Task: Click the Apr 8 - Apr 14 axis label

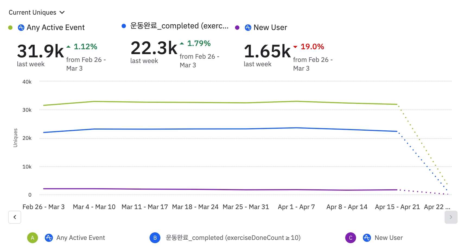Action: [347, 207]
